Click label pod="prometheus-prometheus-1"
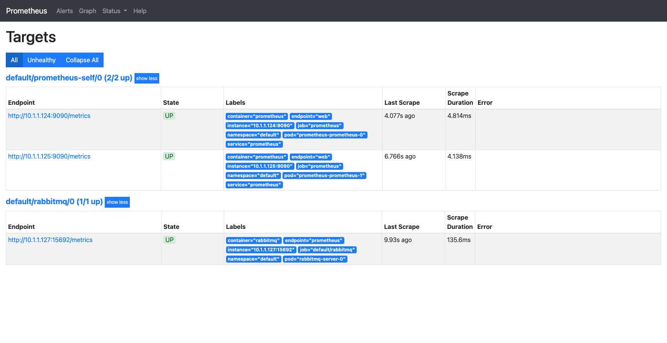Image resolution: width=667 pixels, height=343 pixels. tap(324, 176)
